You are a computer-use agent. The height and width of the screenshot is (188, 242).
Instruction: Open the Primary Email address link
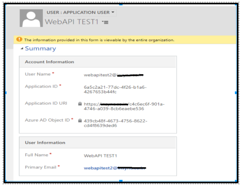click(115, 168)
